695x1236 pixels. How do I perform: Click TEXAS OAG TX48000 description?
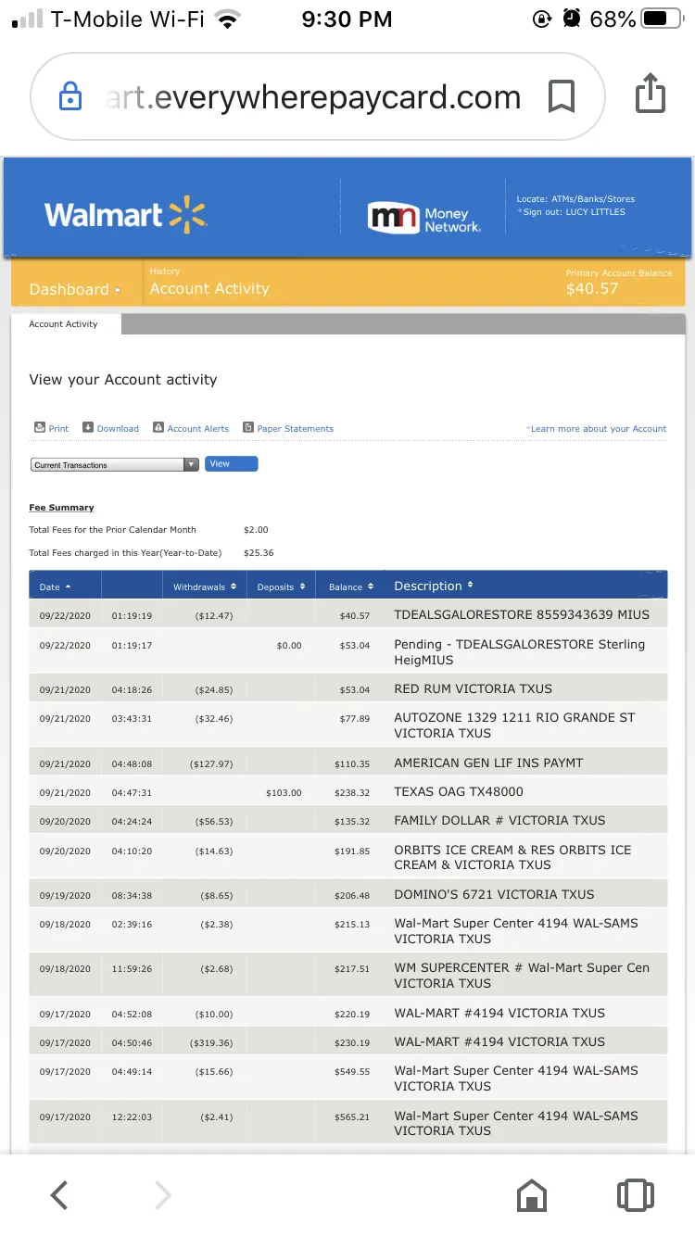pos(459,792)
